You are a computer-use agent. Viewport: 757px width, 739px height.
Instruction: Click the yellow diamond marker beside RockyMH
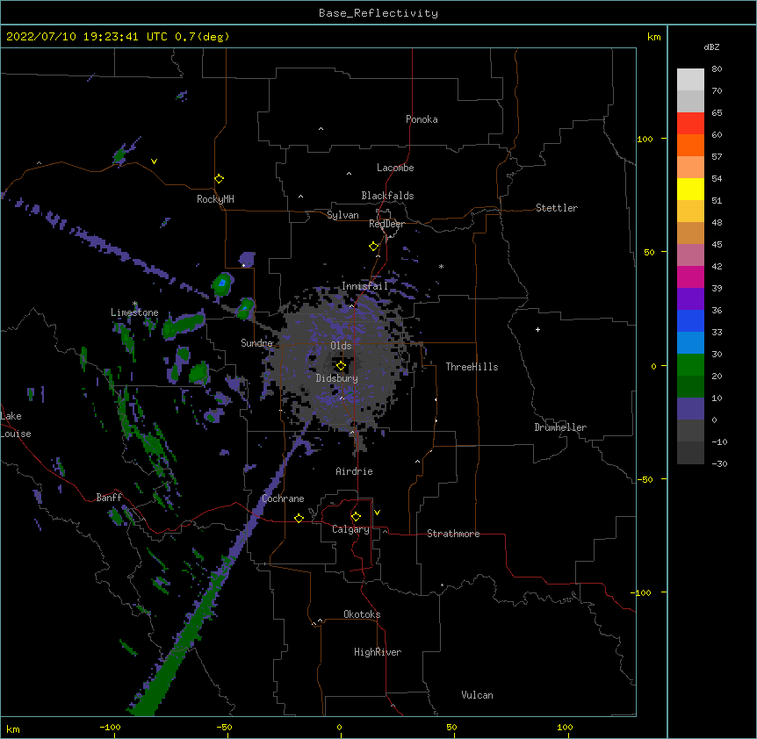tap(219, 179)
